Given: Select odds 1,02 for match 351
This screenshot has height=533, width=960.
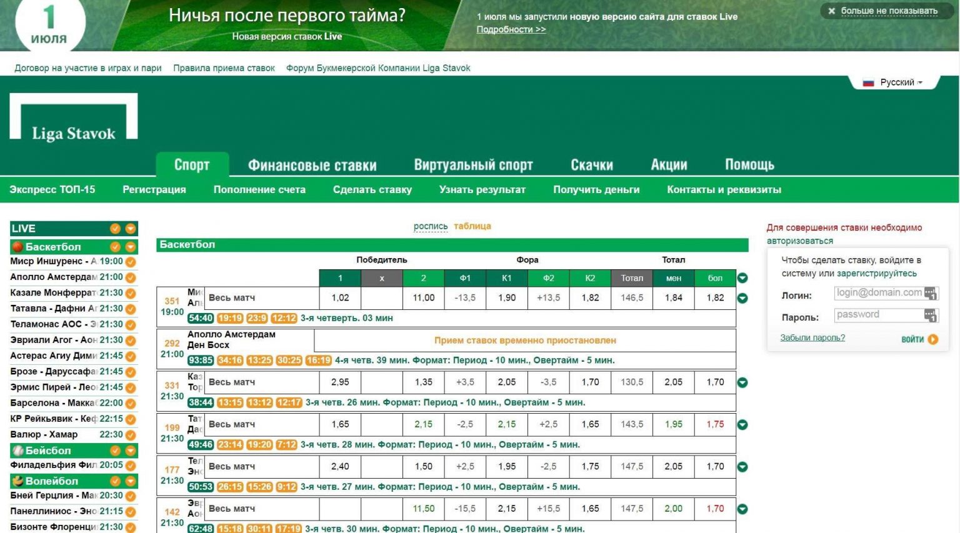Looking at the screenshot, I should (340, 298).
